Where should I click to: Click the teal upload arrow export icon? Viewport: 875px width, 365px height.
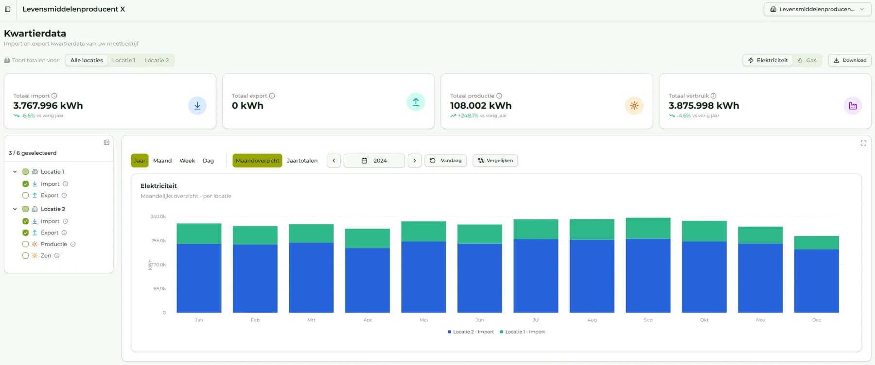coord(416,102)
